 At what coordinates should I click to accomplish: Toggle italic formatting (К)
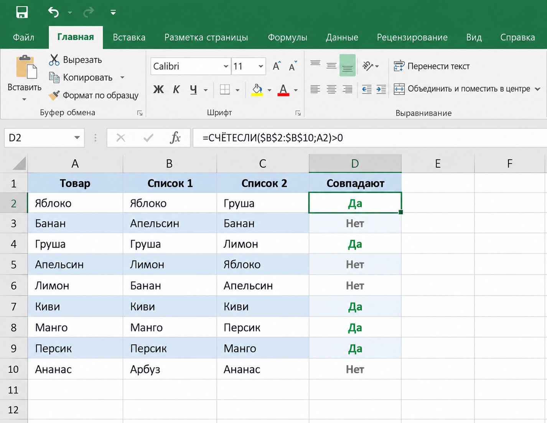tap(176, 90)
